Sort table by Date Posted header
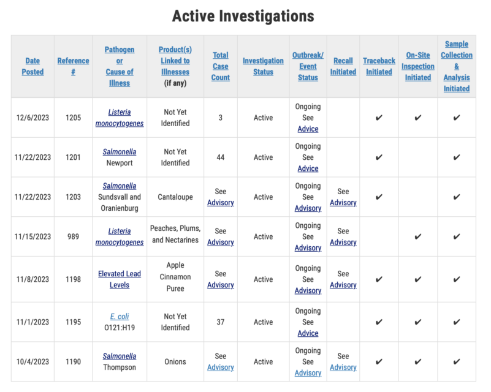Screen dimensions: 491x392 click(32, 66)
